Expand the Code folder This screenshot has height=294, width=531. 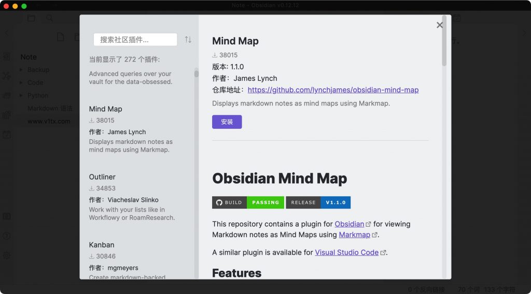coord(21,82)
